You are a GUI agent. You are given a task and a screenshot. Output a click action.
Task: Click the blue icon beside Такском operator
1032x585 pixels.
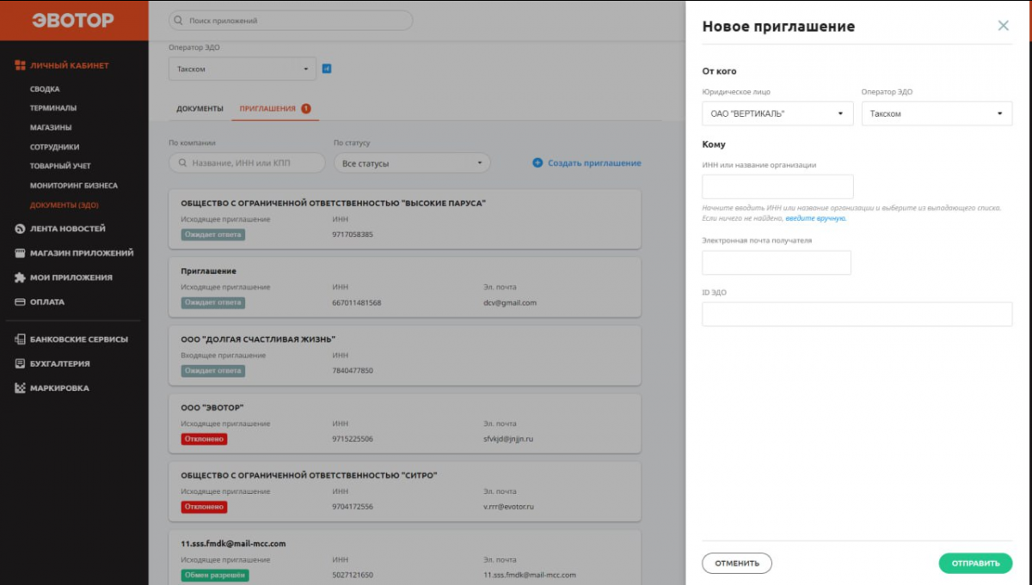pos(327,69)
